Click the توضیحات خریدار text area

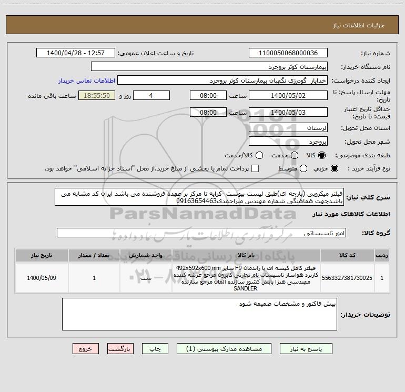click(199, 314)
